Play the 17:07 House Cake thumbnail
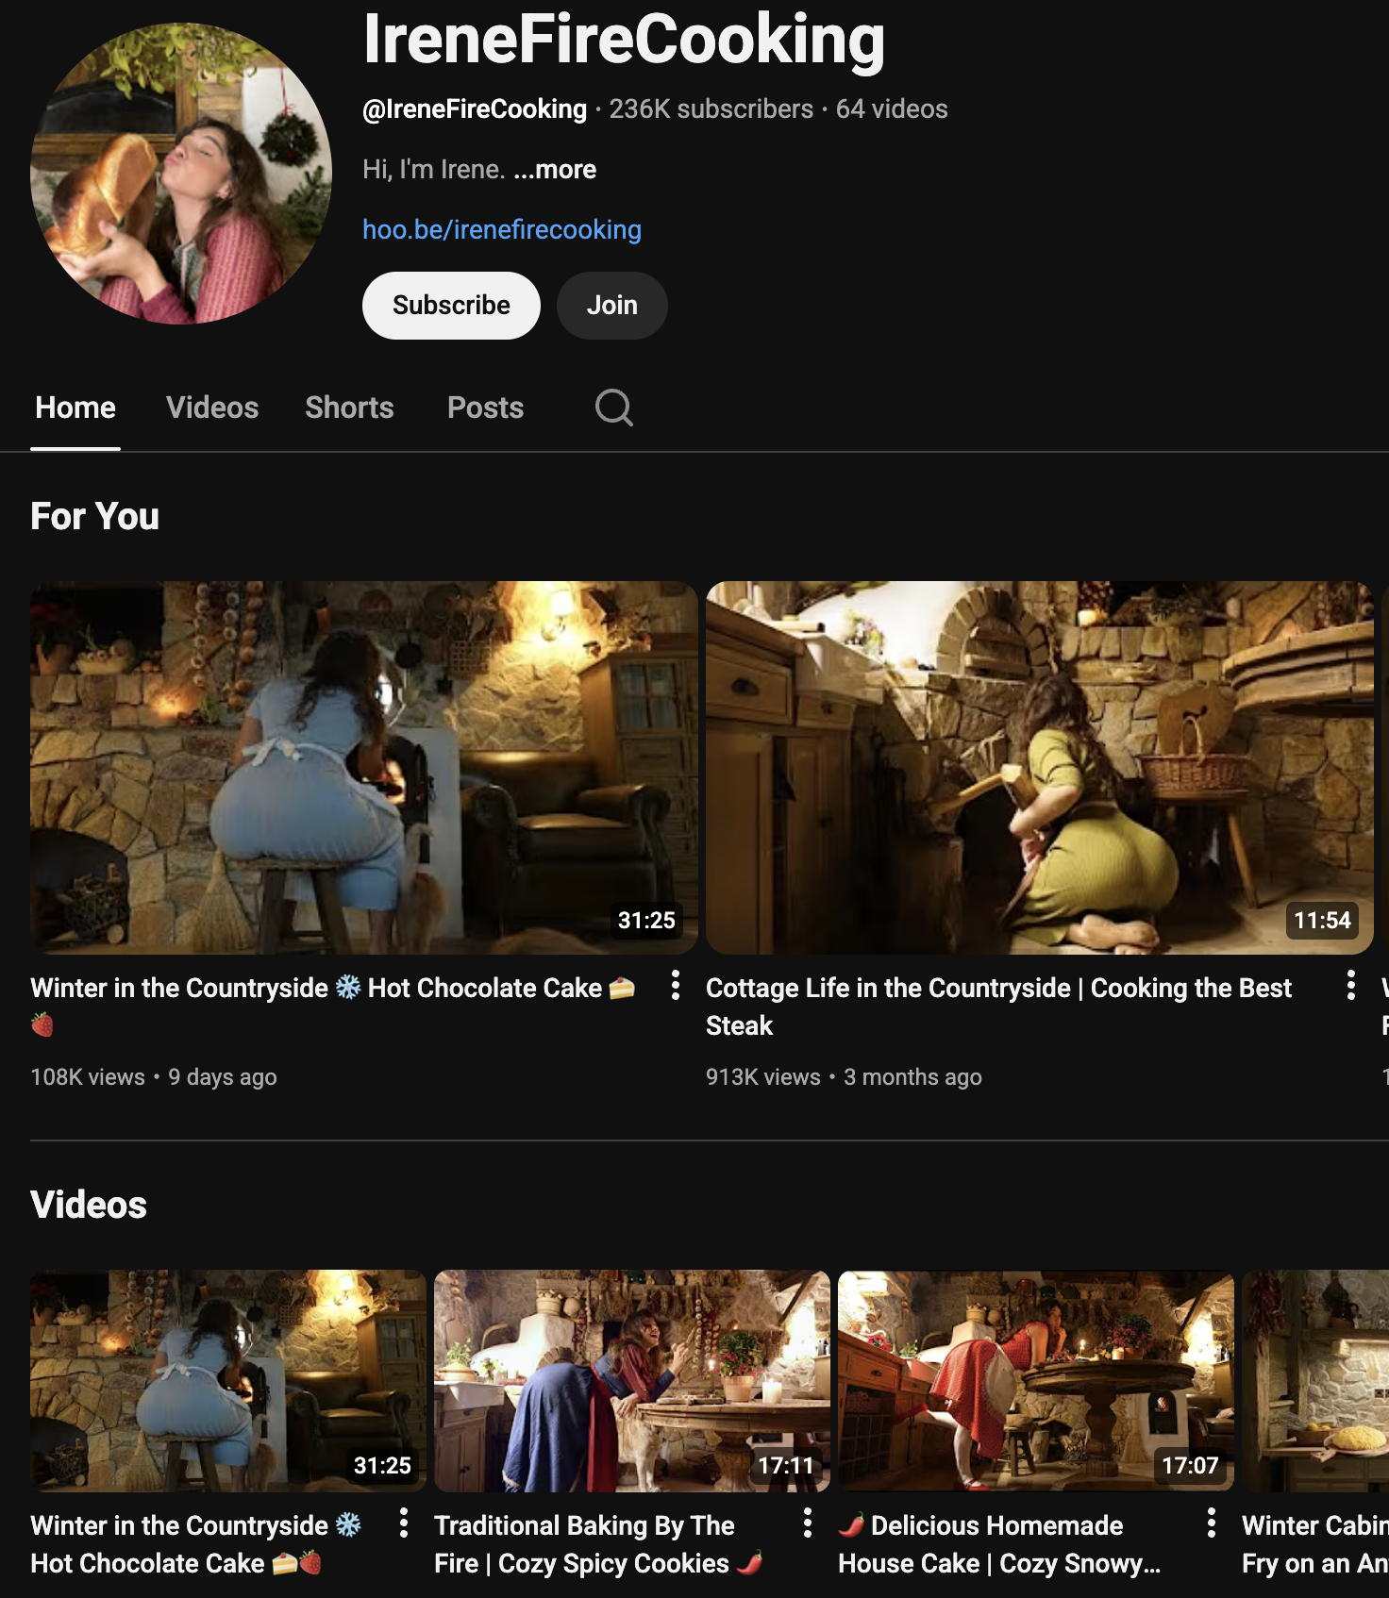The height and width of the screenshot is (1598, 1389). (x=1036, y=1381)
